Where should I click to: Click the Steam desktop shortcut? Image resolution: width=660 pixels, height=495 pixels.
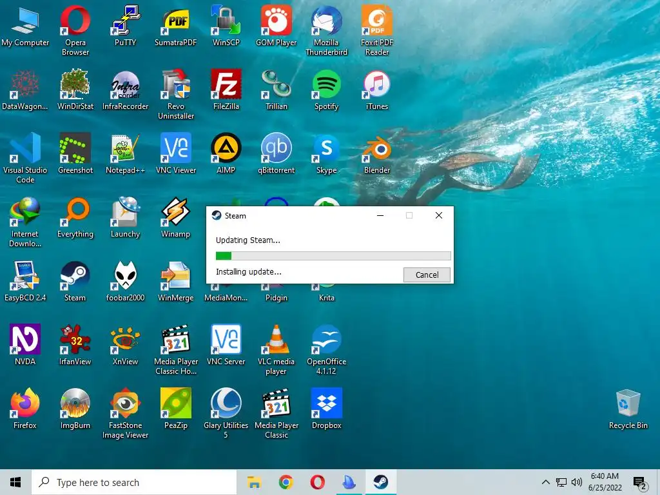coord(75,281)
